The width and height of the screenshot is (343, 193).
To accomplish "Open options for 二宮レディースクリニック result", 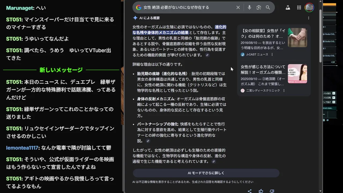I will [284, 91].
